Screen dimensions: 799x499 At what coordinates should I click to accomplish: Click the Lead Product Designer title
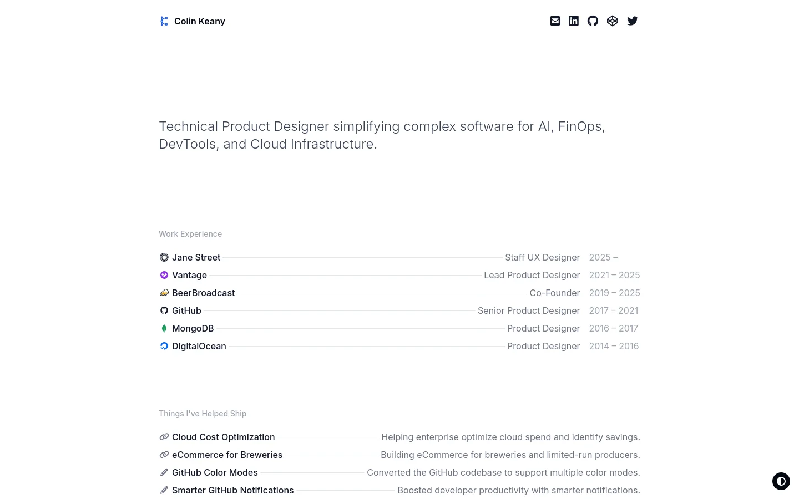[532, 275]
